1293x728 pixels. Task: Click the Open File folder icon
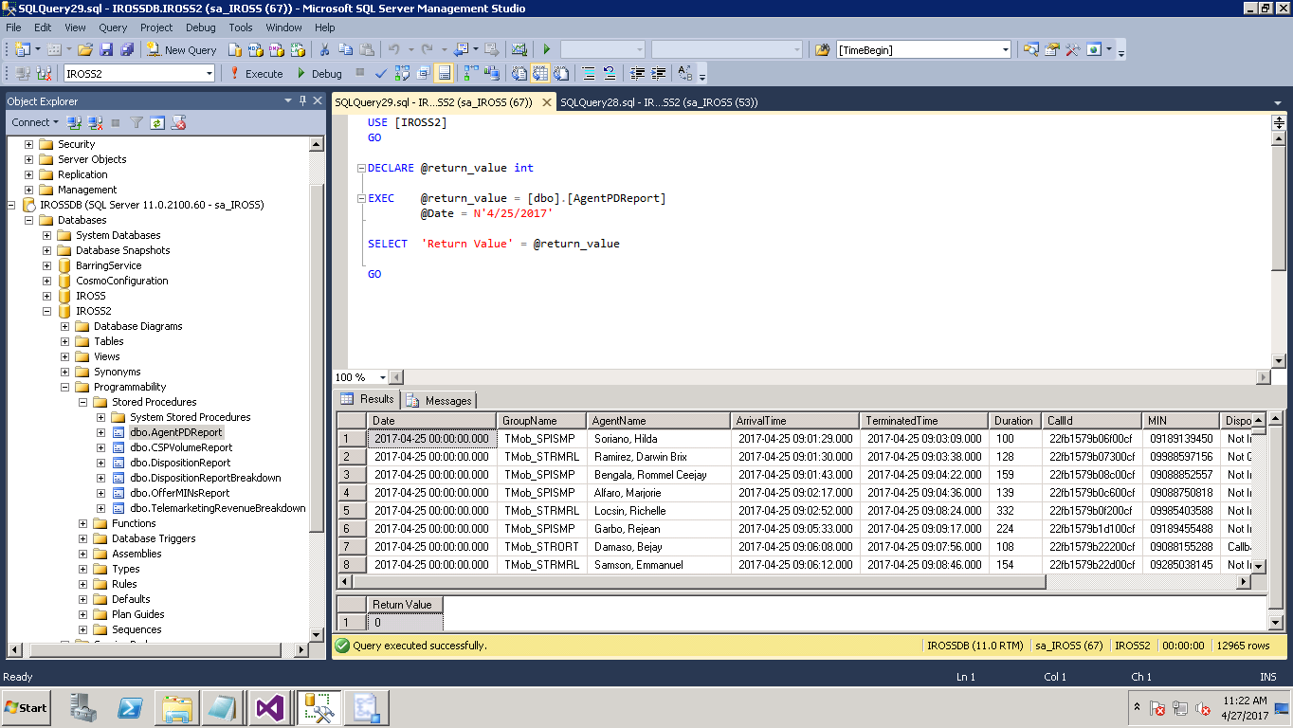[x=85, y=49]
